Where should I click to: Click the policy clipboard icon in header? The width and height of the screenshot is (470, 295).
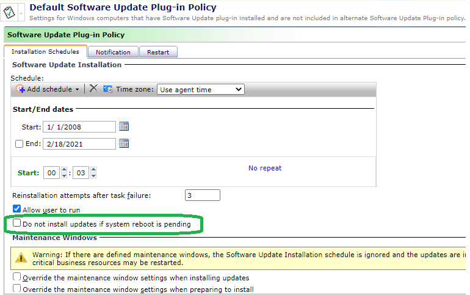click(9, 12)
